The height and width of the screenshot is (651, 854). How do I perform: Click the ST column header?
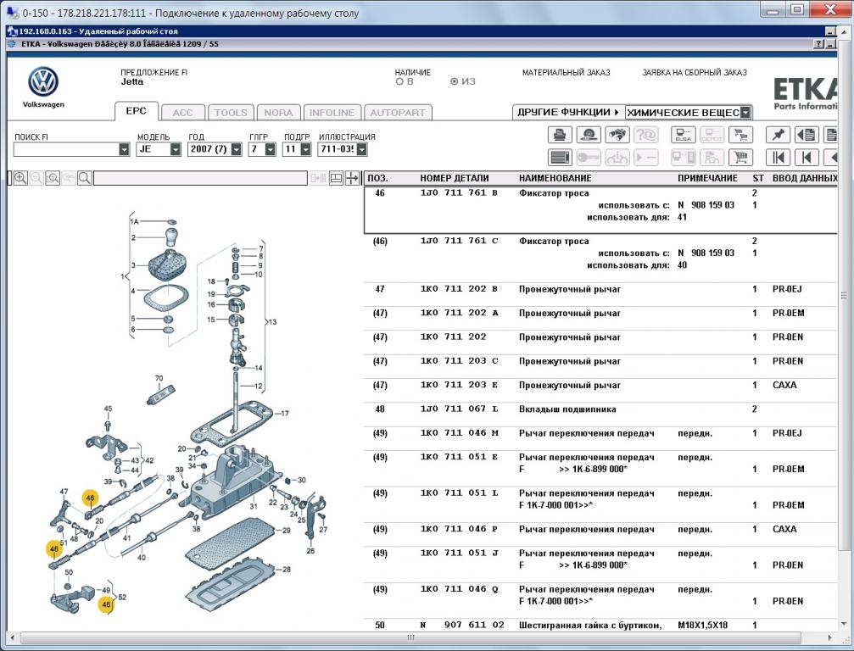pos(758,178)
